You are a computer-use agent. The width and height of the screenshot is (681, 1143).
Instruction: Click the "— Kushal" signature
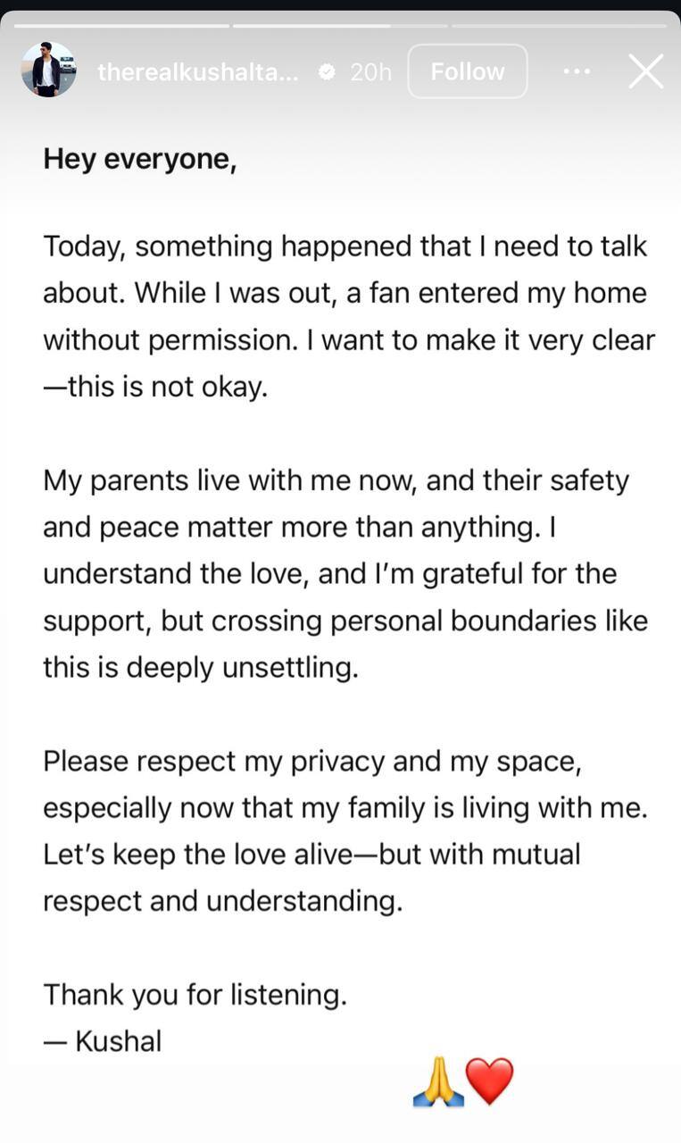click(103, 1040)
